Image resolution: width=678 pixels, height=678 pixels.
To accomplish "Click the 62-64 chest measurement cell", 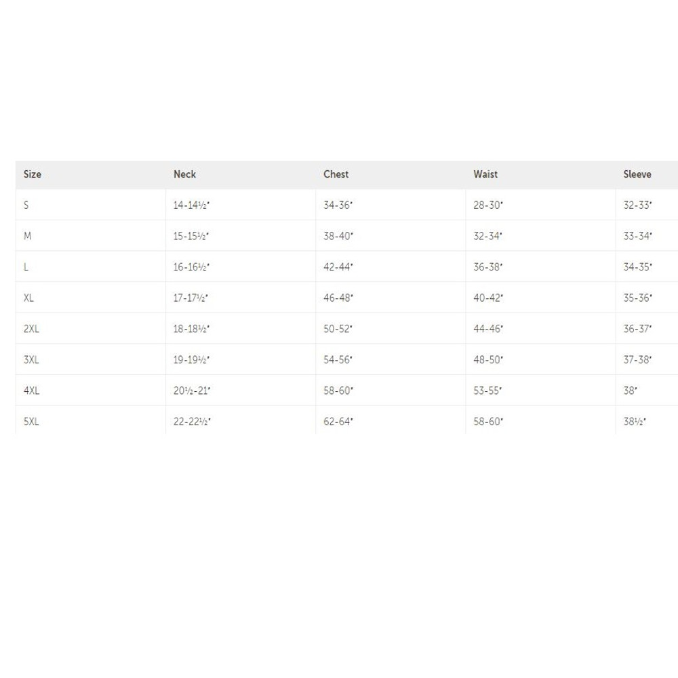I will (x=338, y=422).
